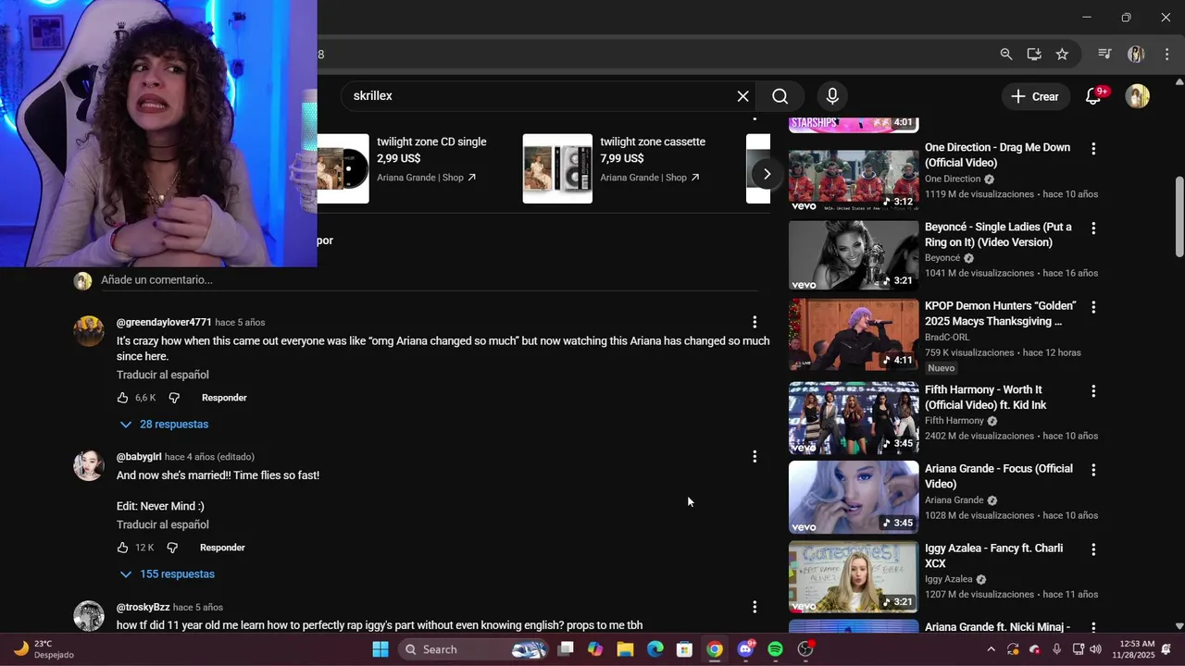Click the YouTube search magnifier button
Image resolution: width=1185 pixels, height=666 pixels.
point(780,96)
